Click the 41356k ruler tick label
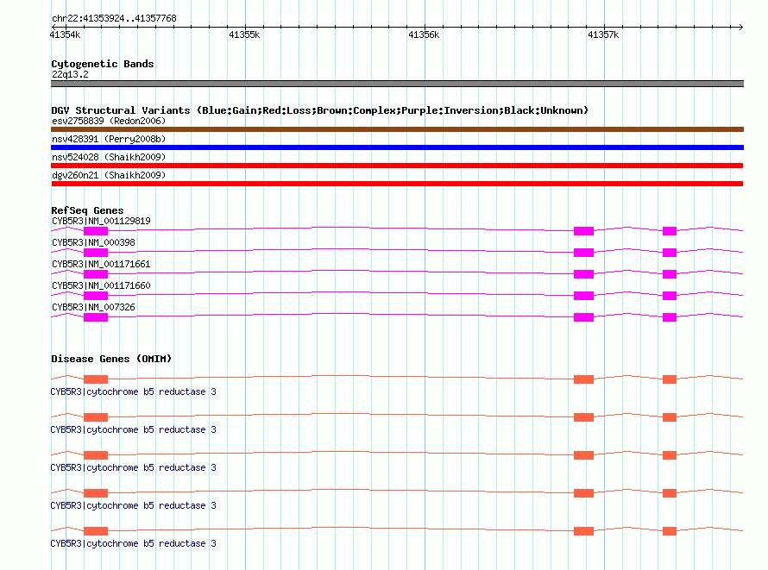The width and height of the screenshot is (768, 570). [424, 34]
